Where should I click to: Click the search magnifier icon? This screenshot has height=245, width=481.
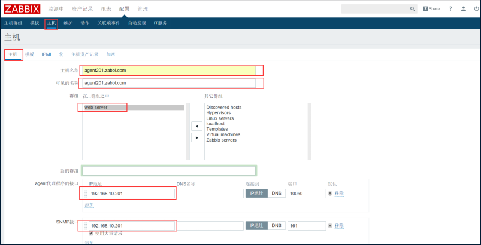tap(412, 9)
